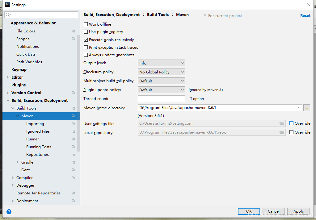316x220 pixels.
Task: Expand the Editor tree node
Action: (x=8, y=77)
